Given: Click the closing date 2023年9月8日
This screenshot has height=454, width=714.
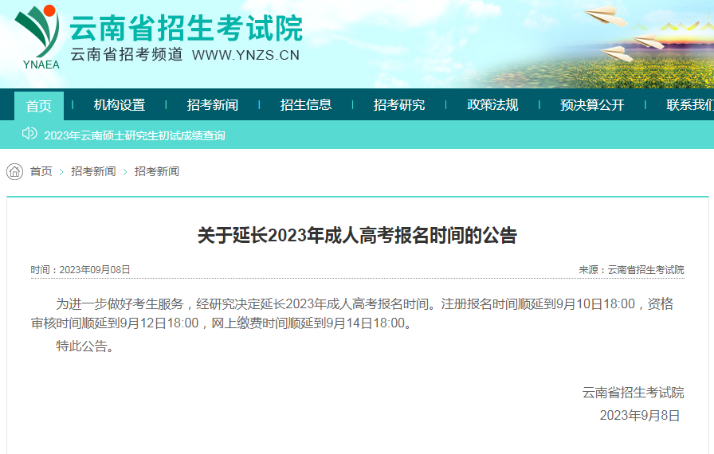Looking at the screenshot, I should (x=639, y=415).
